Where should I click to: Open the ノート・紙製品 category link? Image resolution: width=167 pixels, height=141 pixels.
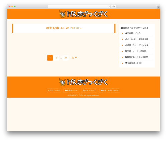(136, 51)
